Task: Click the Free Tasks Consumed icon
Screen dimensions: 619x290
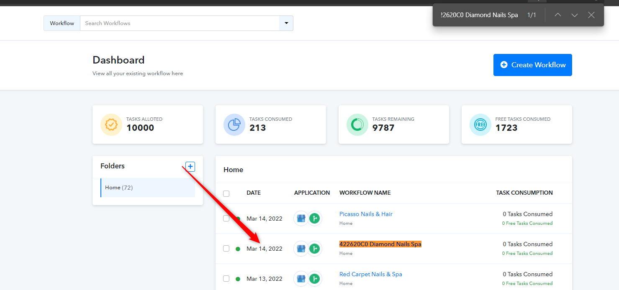Action: coord(480,125)
